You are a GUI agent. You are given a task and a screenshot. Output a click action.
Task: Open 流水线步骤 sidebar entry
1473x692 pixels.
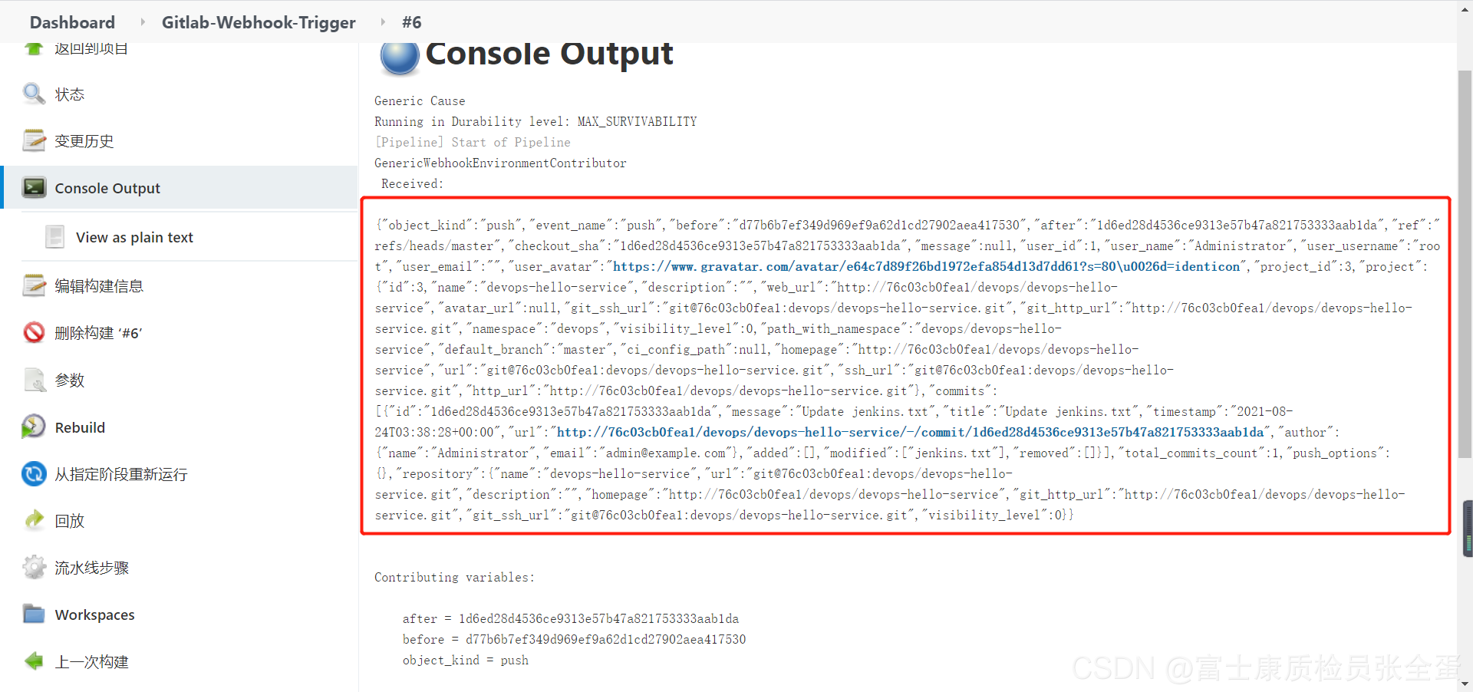click(x=91, y=568)
